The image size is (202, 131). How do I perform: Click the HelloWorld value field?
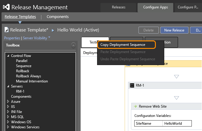pos(177,124)
